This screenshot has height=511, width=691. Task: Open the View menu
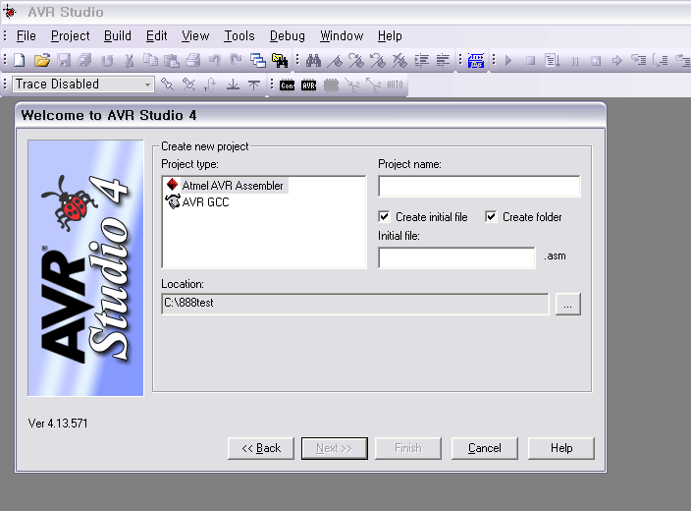[195, 35]
